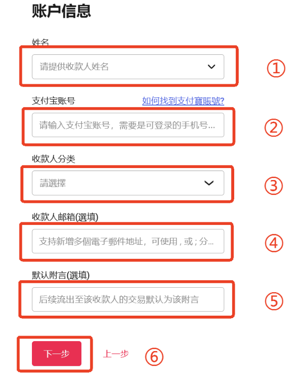Expand the 請選擇 category dropdown

click(128, 183)
